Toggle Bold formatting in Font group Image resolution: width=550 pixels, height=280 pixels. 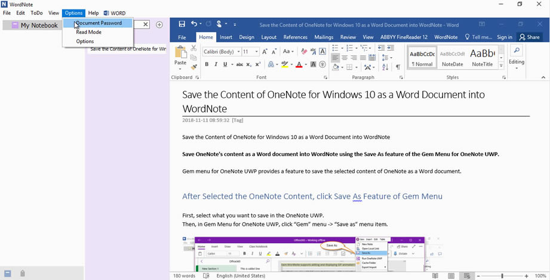click(207, 65)
